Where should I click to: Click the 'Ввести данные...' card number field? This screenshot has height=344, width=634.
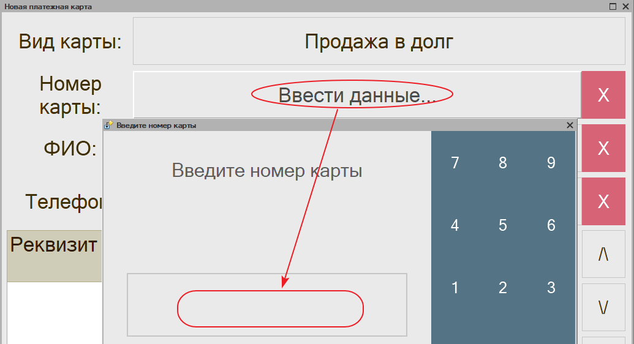coord(357,95)
